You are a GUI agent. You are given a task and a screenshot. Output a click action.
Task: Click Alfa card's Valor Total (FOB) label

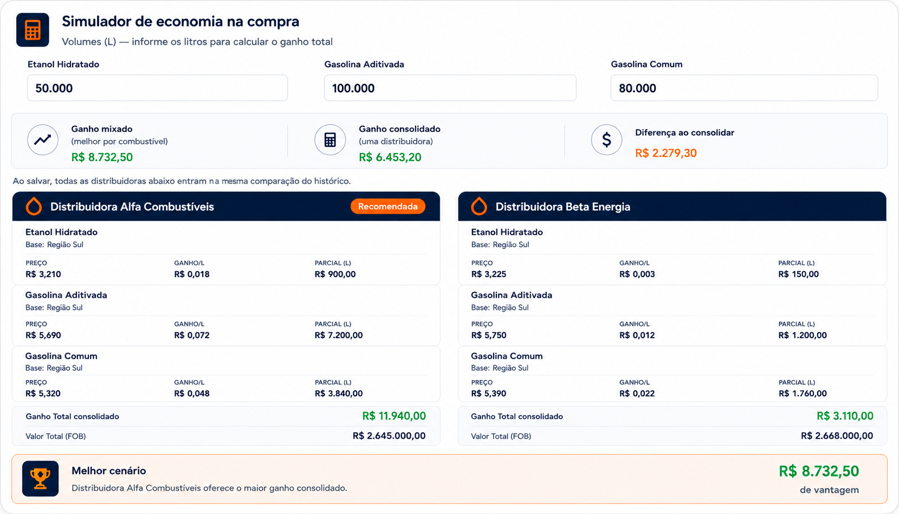[x=56, y=436]
